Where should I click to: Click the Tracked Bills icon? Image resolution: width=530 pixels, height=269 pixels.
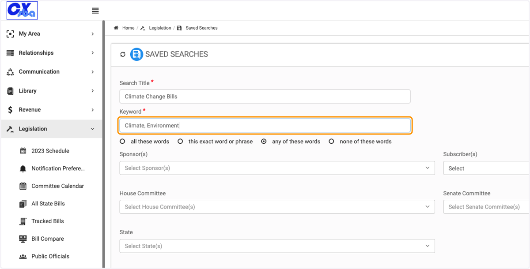click(23, 221)
